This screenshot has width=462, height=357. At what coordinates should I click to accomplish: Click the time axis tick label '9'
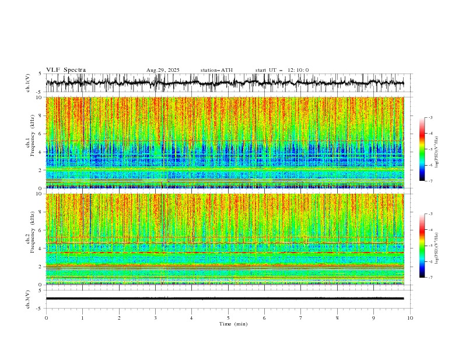[x=373, y=318]
